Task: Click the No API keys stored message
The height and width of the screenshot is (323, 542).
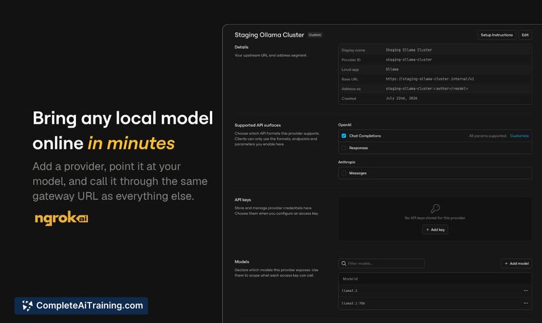Action: click(x=435, y=218)
